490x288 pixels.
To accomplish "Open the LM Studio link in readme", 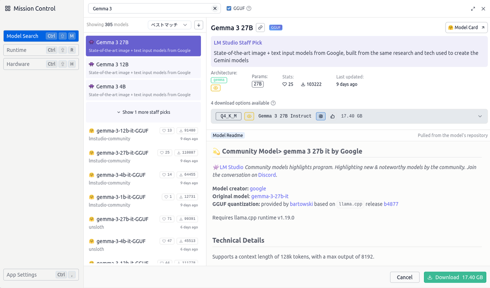I will tap(232, 167).
